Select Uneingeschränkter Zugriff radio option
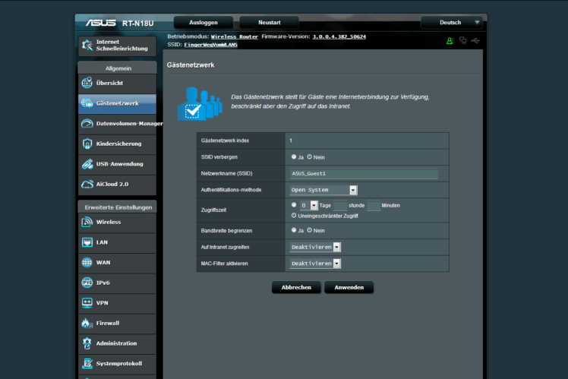Viewport: 568px width, 379px height. point(294,215)
